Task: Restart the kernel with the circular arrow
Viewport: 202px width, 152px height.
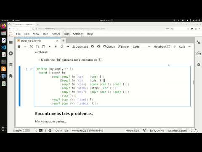Action: tap(62, 46)
